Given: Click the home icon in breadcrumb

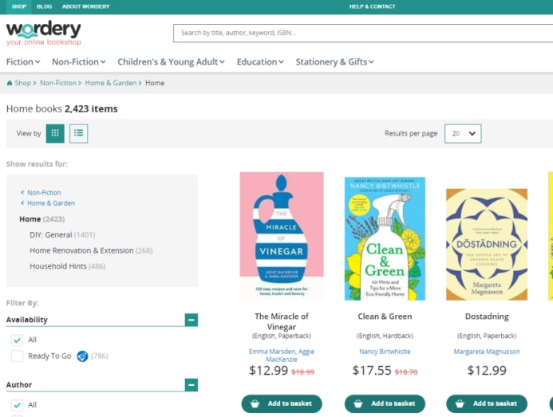Looking at the screenshot, I should pos(10,83).
